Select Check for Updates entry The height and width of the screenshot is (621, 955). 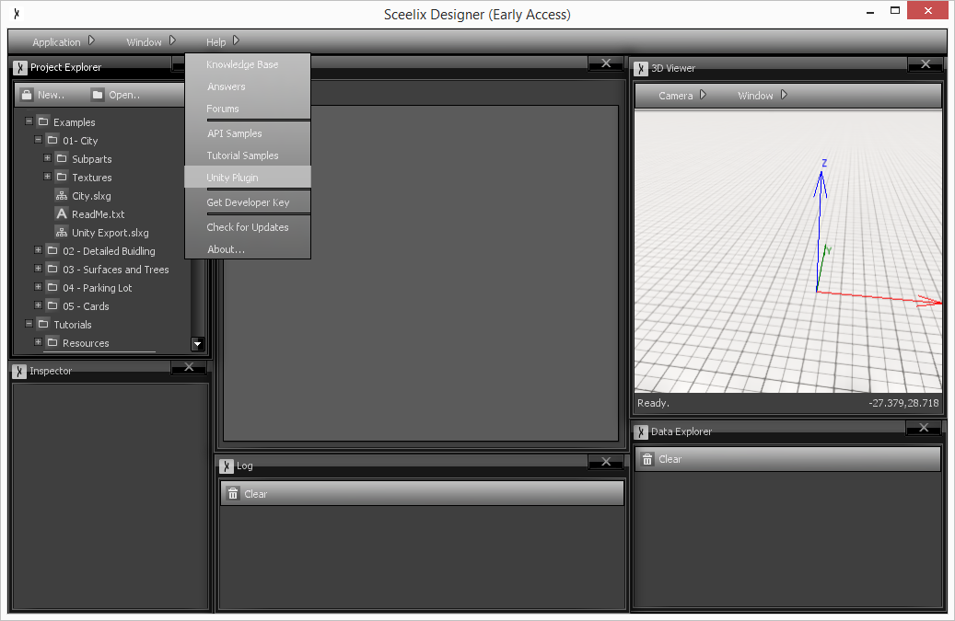[x=248, y=227]
